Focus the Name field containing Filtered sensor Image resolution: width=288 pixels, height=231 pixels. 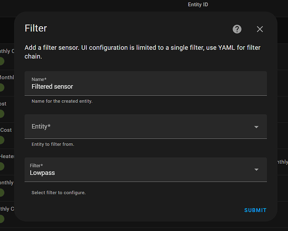[146, 84]
